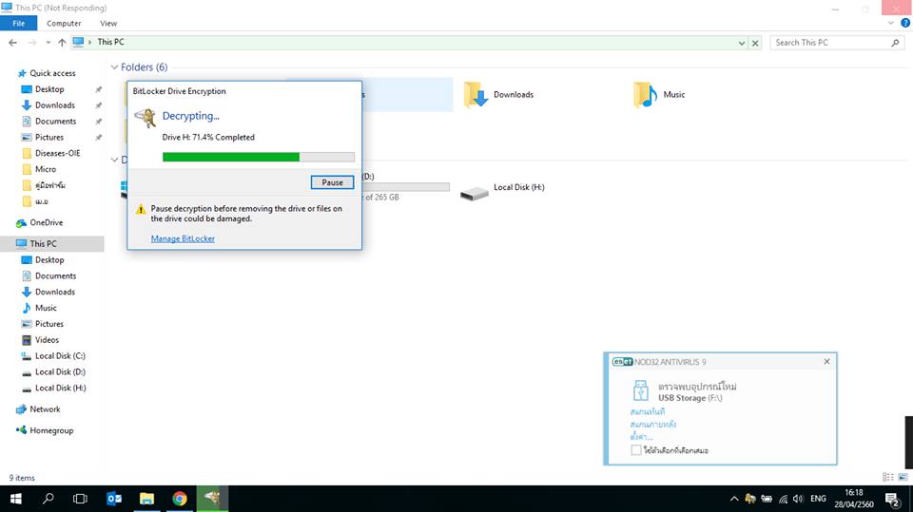913x512 pixels.
Task: Switch to Large icons view in status bar
Action: tap(903, 477)
